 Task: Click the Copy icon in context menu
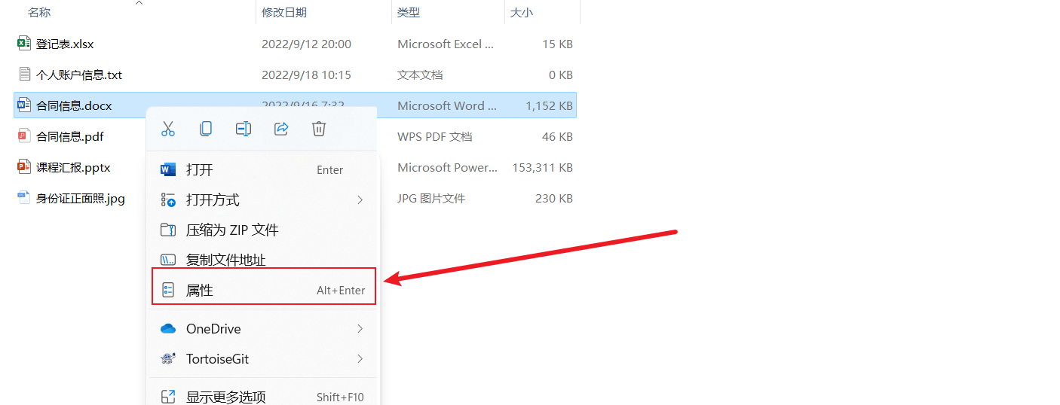click(206, 129)
